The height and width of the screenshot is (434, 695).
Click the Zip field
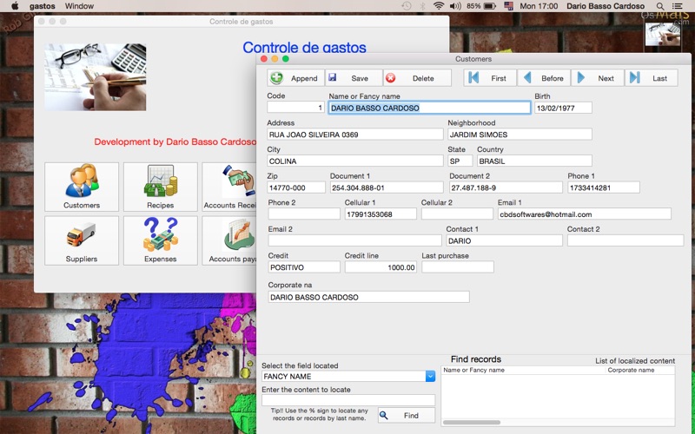pos(296,187)
